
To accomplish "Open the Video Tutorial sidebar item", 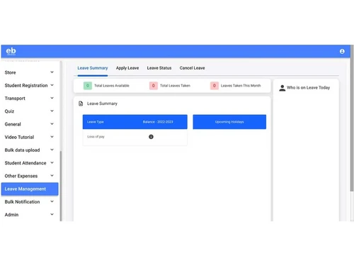I will 30,137.
